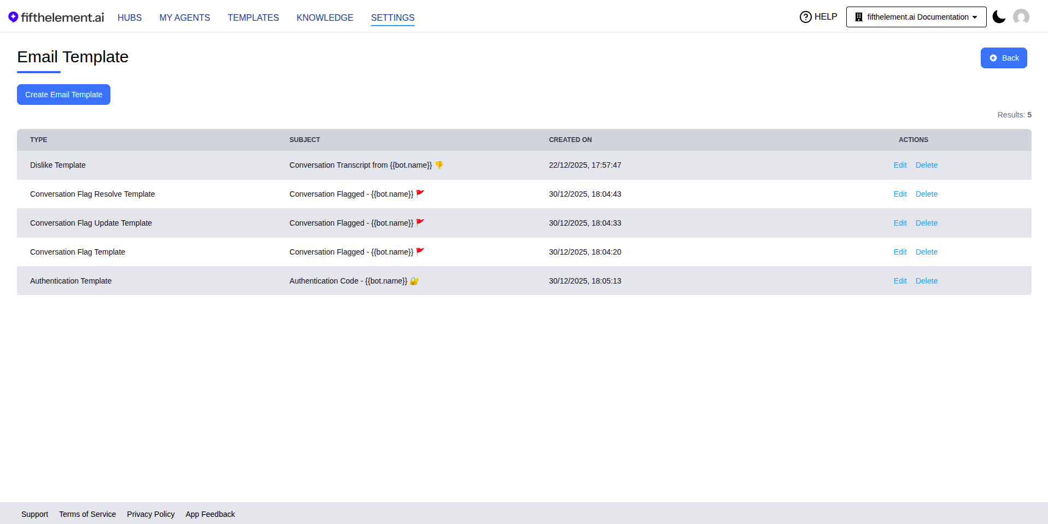The image size is (1048, 524).
Task: Click the Email Template page heading
Action: 73,57
